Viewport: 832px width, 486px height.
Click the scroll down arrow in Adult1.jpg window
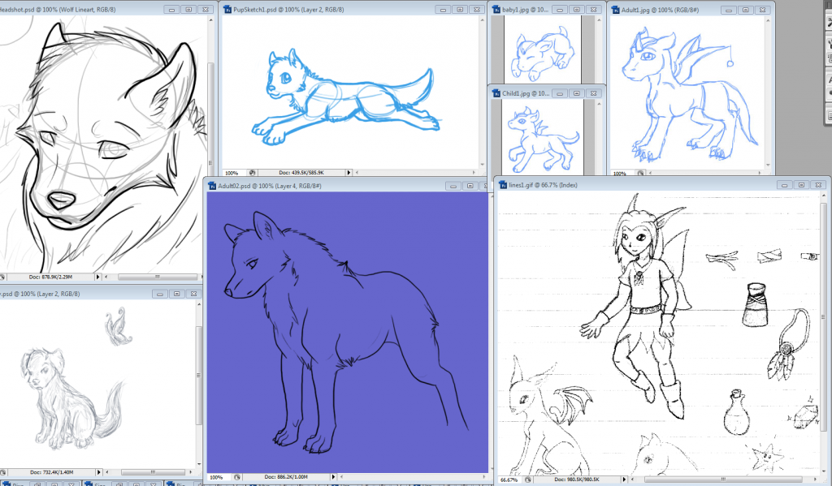coord(769,164)
